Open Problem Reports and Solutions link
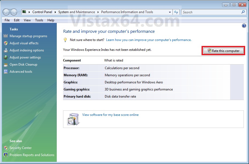The width and height of the screenshot is (249, 164). [x=32, y=155]
